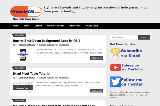Open the Newsletter page
The height and width of the screenshot is (106, 160).
click(75, 26)
